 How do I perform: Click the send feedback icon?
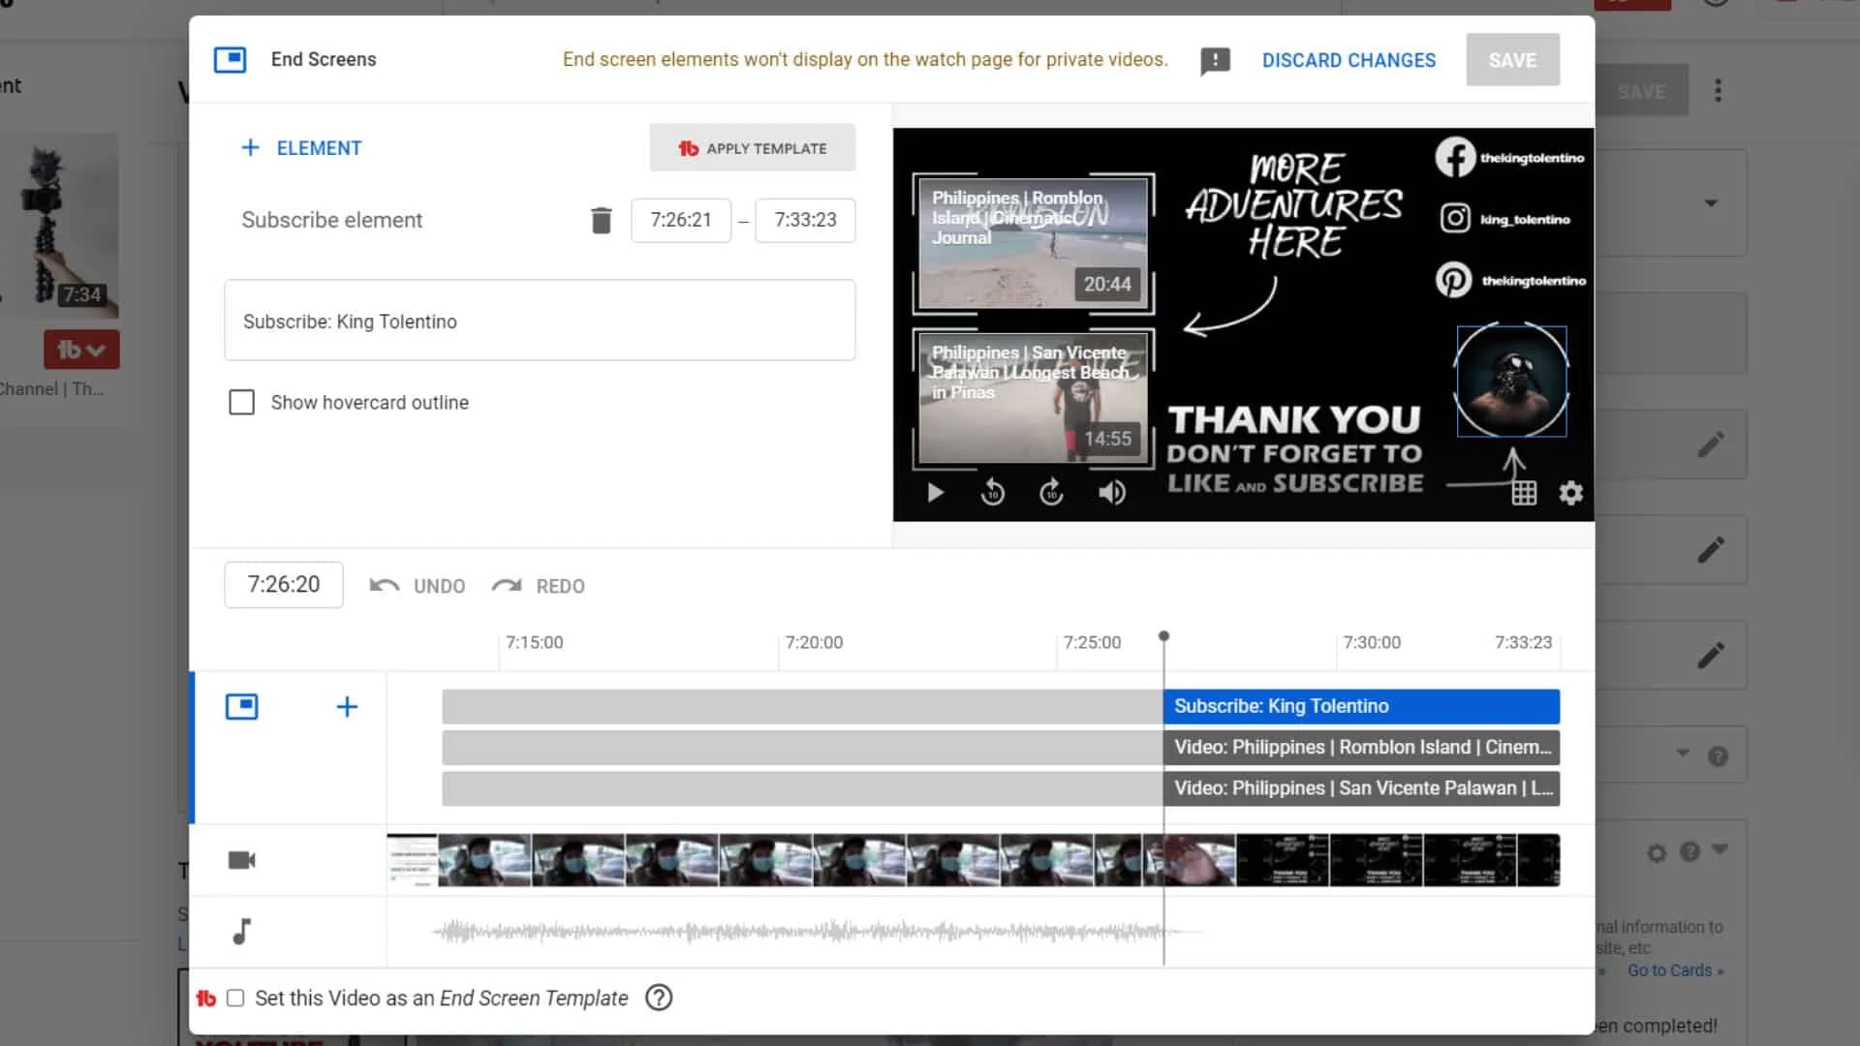click(x=1215, y=61)
